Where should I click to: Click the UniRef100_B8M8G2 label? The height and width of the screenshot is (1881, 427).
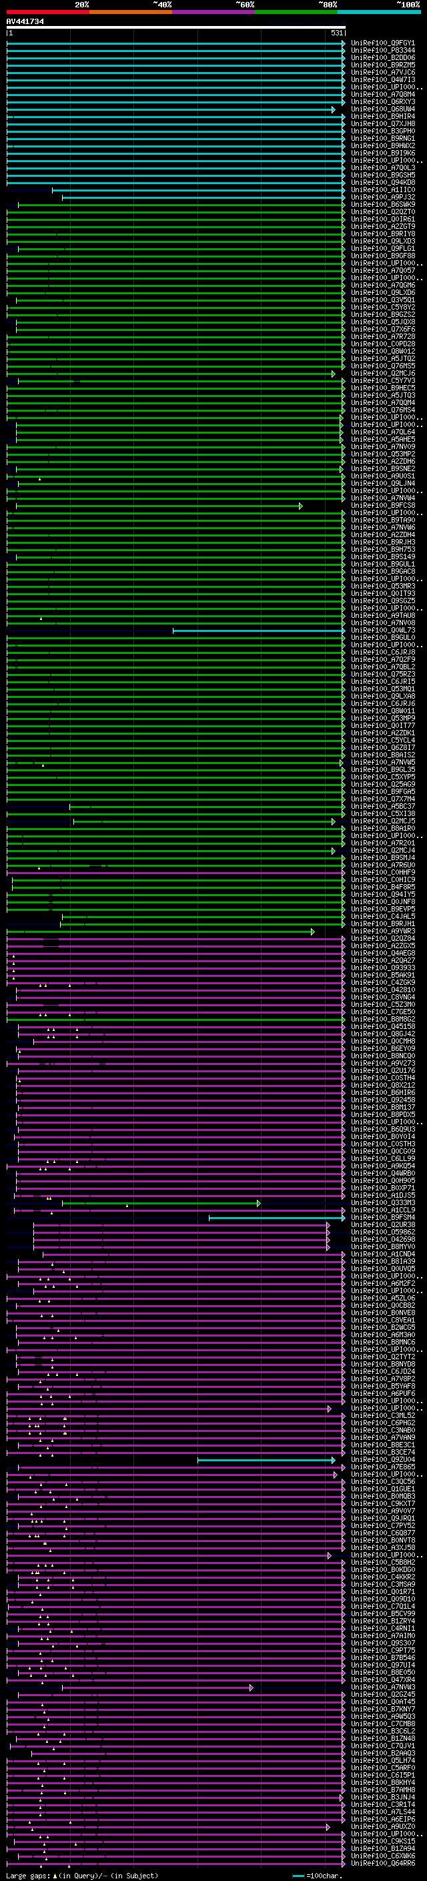coord(382,1019)
